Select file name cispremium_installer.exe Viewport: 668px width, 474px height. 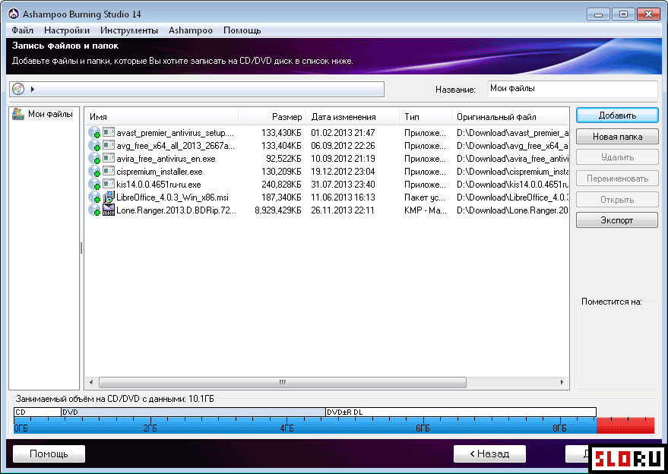coord(160,172)
